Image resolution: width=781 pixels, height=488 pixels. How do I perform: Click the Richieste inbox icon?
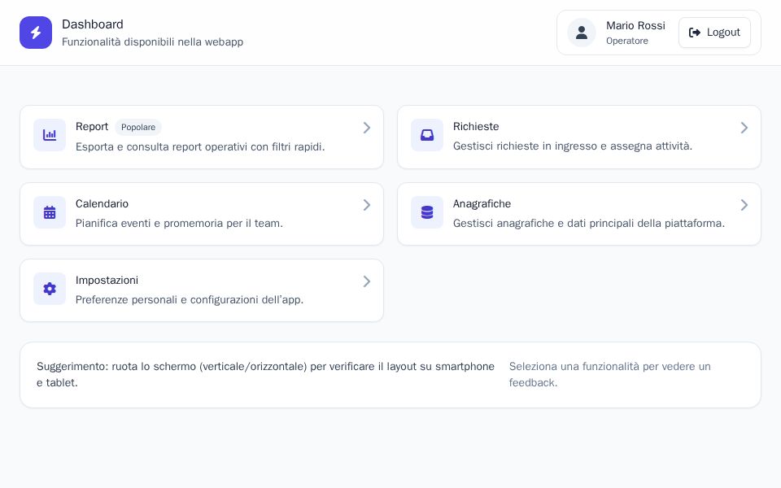click(x=427, y=135)
